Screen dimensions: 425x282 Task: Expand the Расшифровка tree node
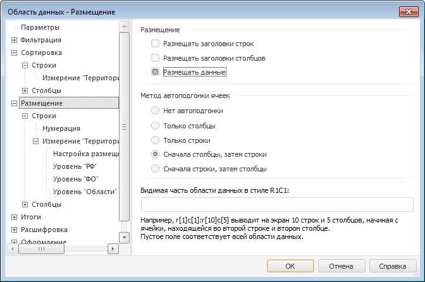(x=14, y=230)
